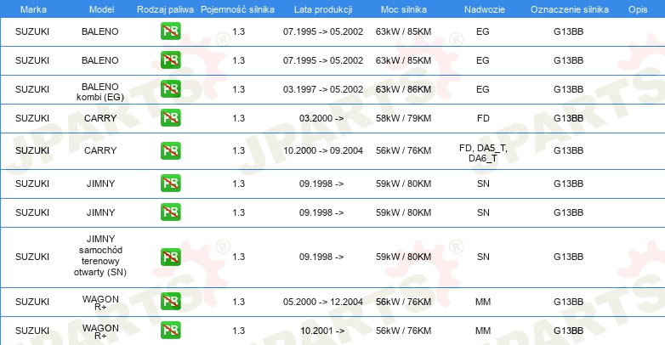Click 'WAGON R+' model in 05.2000 -> 12.2004 row
The image size is (665, 345).
[x=100, y=303]
